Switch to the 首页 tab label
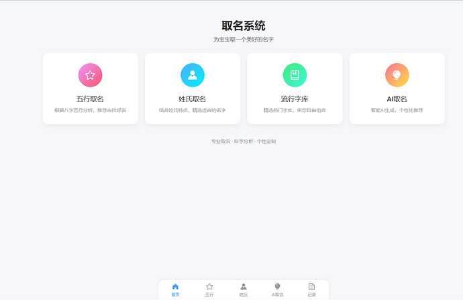463x300 pixels. click(x=175, y=295)
